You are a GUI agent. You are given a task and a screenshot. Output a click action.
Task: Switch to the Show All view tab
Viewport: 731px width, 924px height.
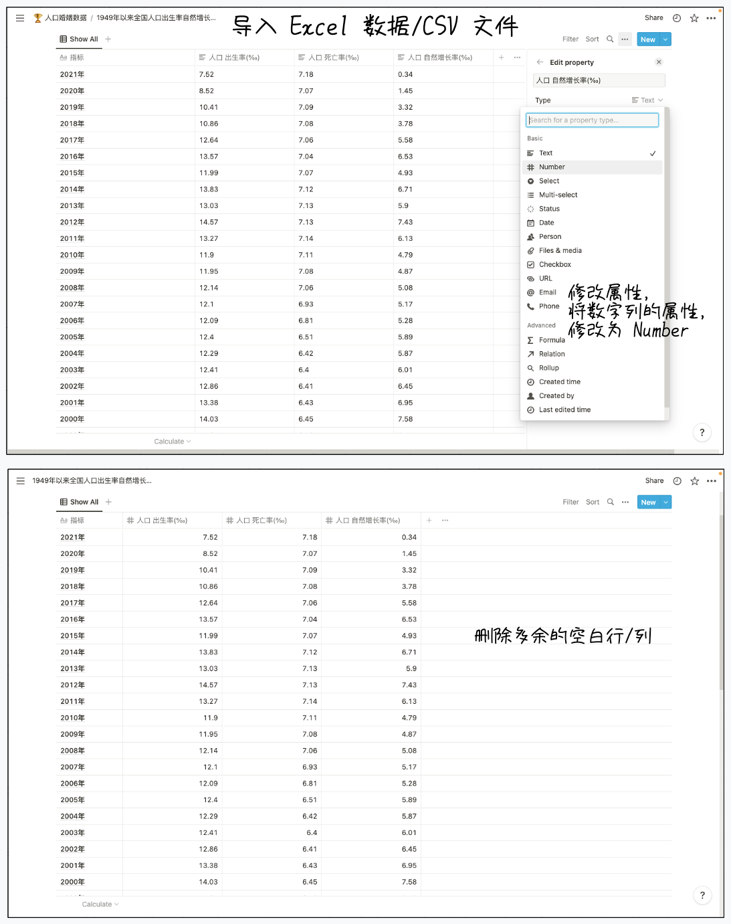tap(78, 39)
